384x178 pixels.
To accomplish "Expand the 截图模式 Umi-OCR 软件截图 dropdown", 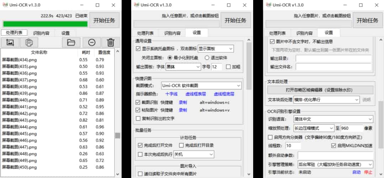I will tap(201, 86).
